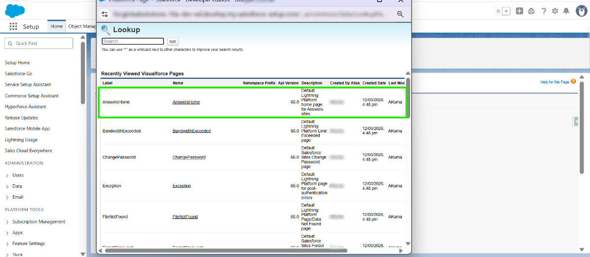Click the popup horizontal scrollbar thumb
Image resolution: width=590 pixels, height=257 pixels.
point(225,250)
